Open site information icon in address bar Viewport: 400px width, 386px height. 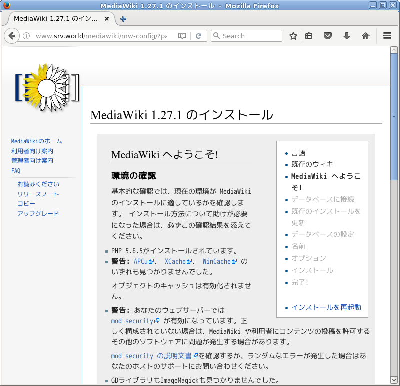[x=26, y=36]
